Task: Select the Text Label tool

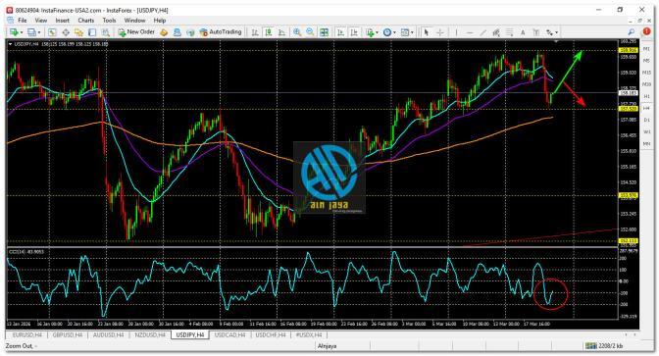Action: 535,32
